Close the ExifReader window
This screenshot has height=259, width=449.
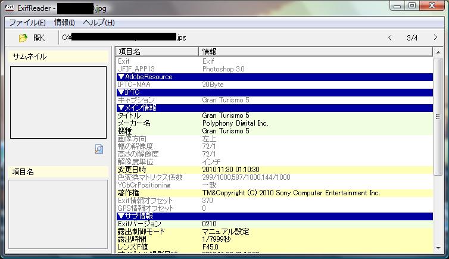pos(432,6)
